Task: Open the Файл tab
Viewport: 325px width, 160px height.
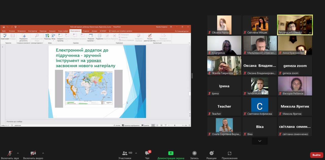Action: pyautogui.click(x=4, y=31)
